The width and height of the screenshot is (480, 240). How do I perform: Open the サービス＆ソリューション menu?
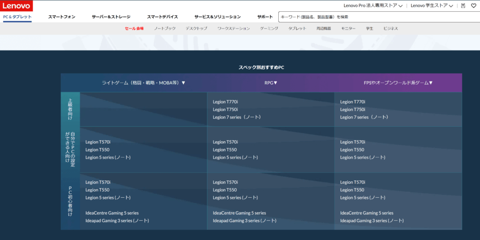click(x=218, y=17)
